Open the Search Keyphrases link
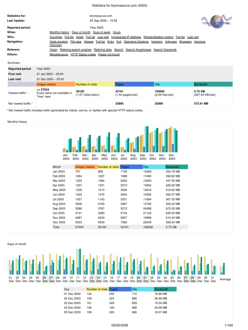Image resolution: width=248 pixels, height=330 pixels. click(139, 50)
